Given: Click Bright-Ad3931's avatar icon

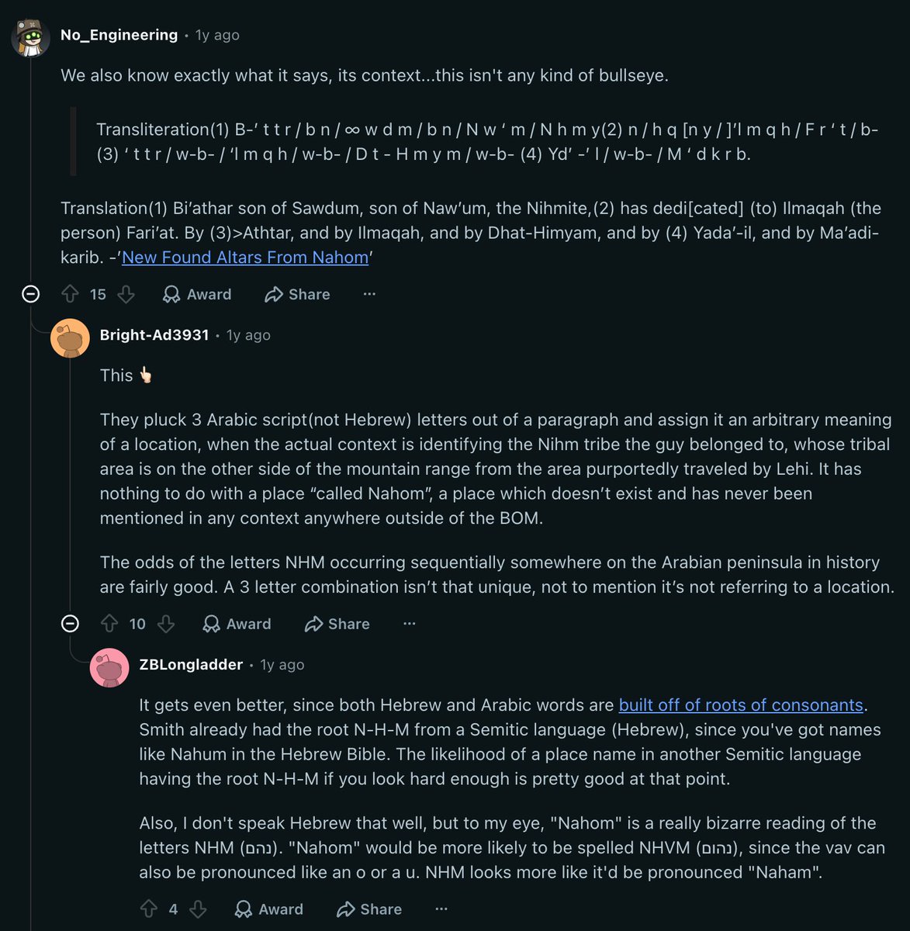Looking at the screenshot, I should [x=71, y=337].
